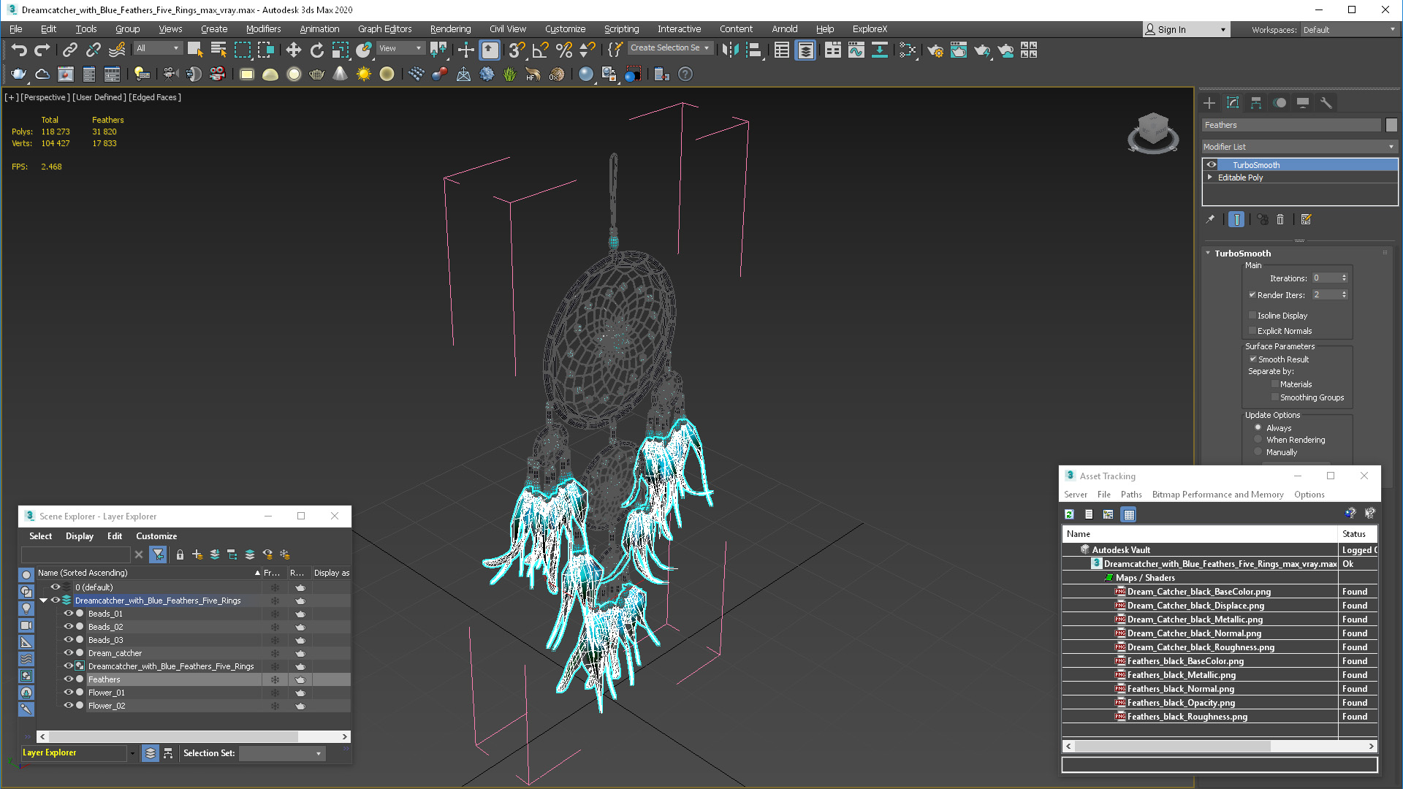Image resolution: width=1403 pixels, height=789 pixels.
Task: Click Asset Tracking Status column header
Action: coord(1358,534)
